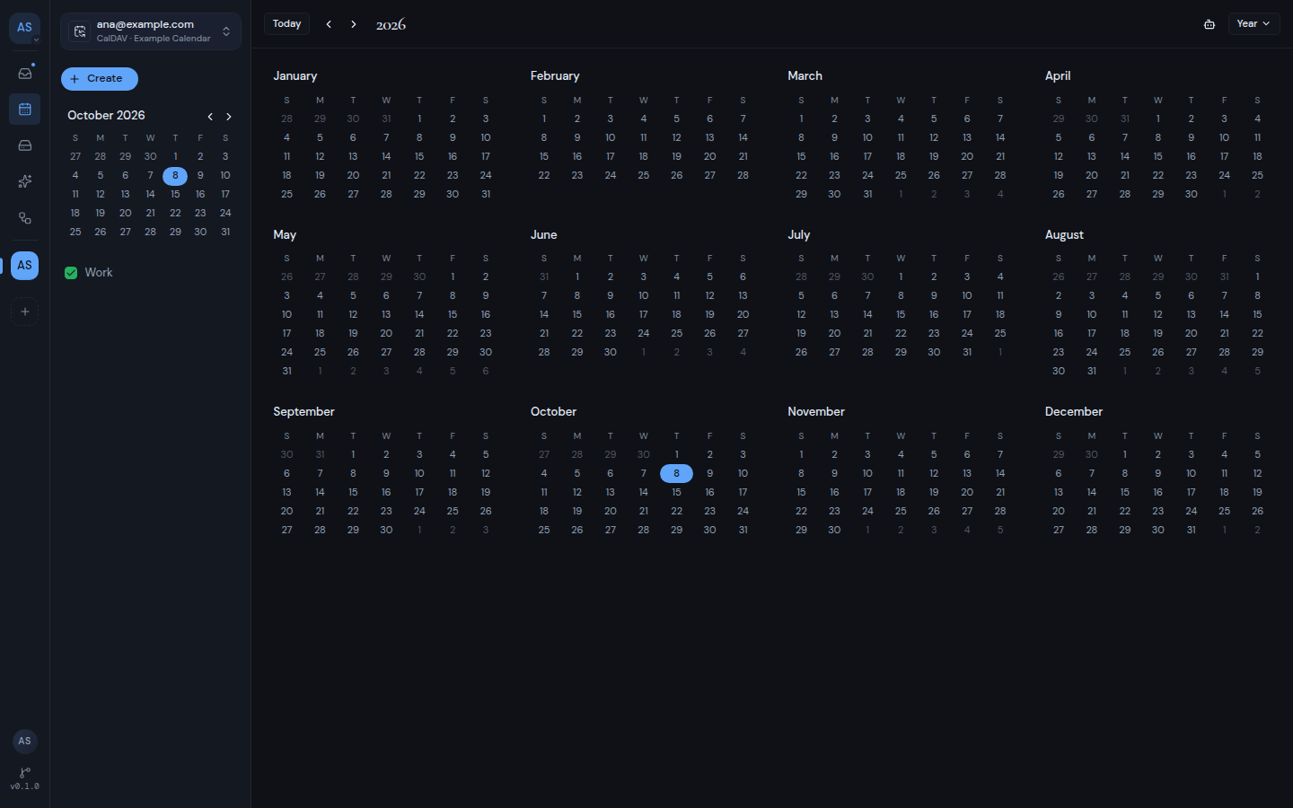The image size is (1293, 808).
Task: Expand the top AS profile switcher
Action: [x=25, y=28]
